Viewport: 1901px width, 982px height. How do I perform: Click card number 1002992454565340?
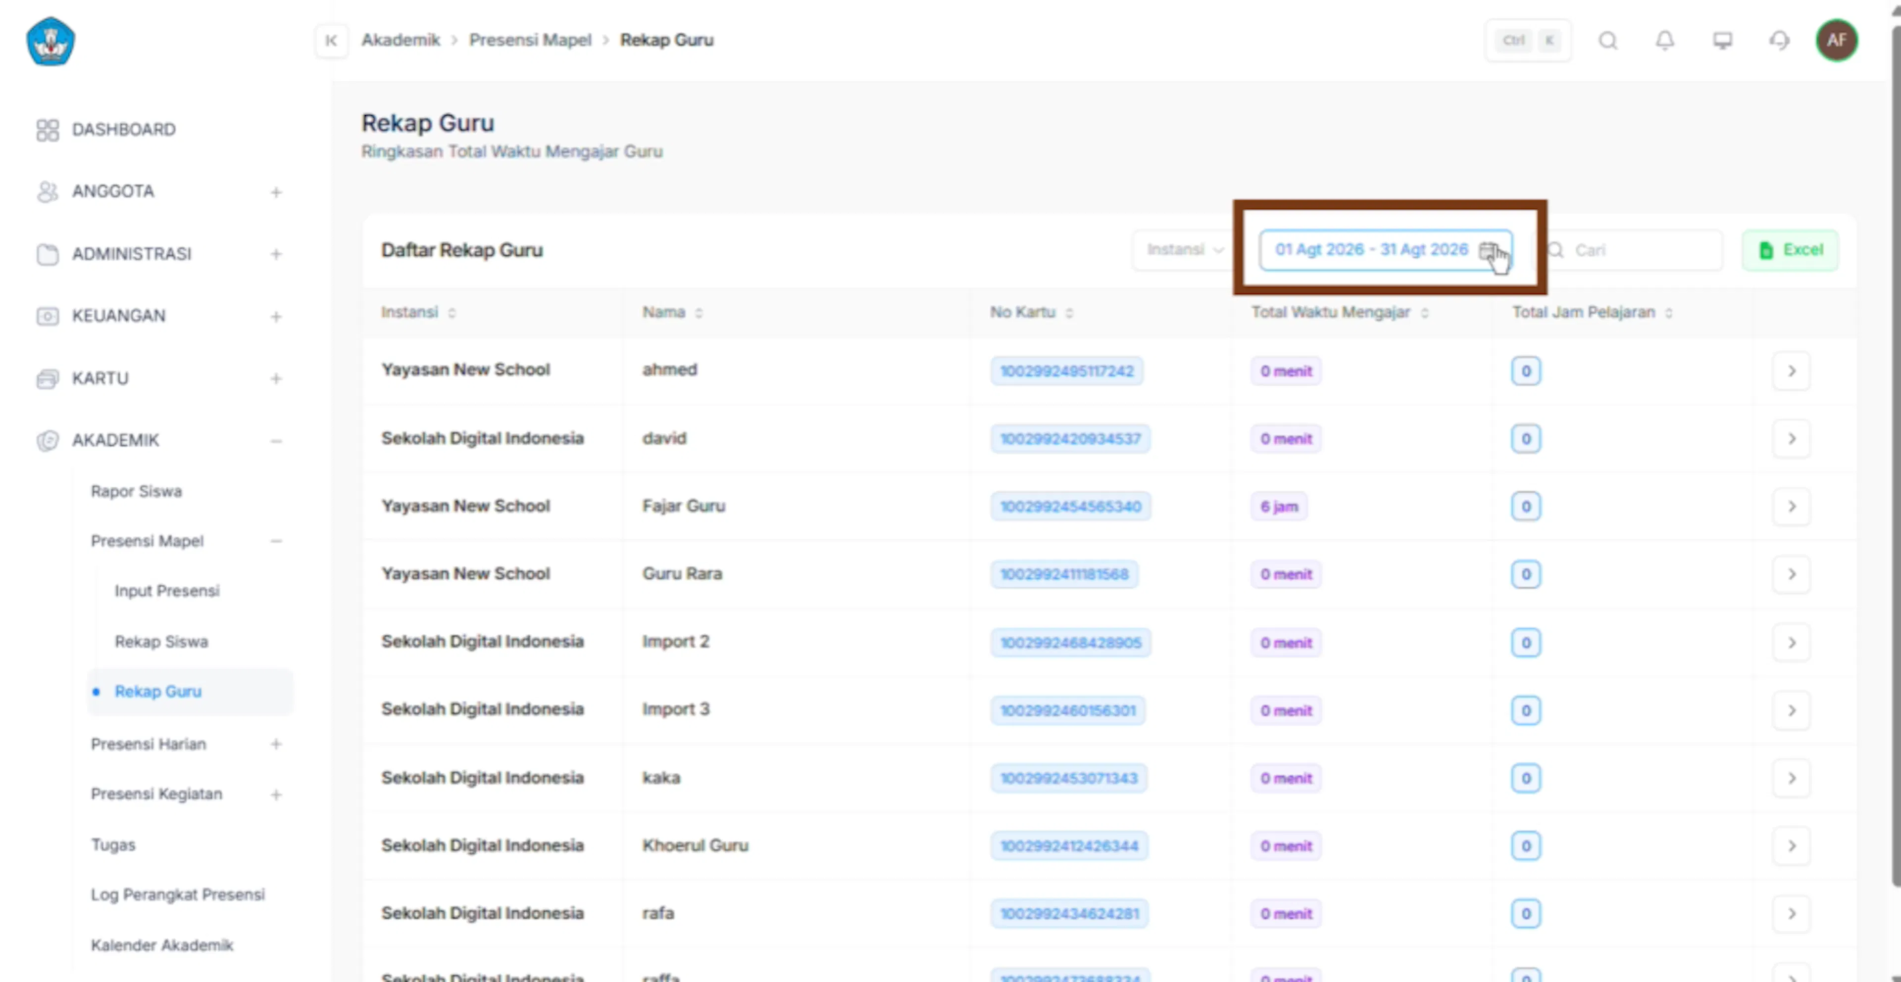[x=1071, y=507]
